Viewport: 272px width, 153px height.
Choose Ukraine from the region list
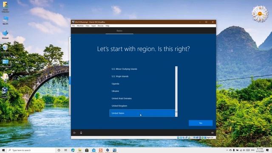[x=142, y=91]
